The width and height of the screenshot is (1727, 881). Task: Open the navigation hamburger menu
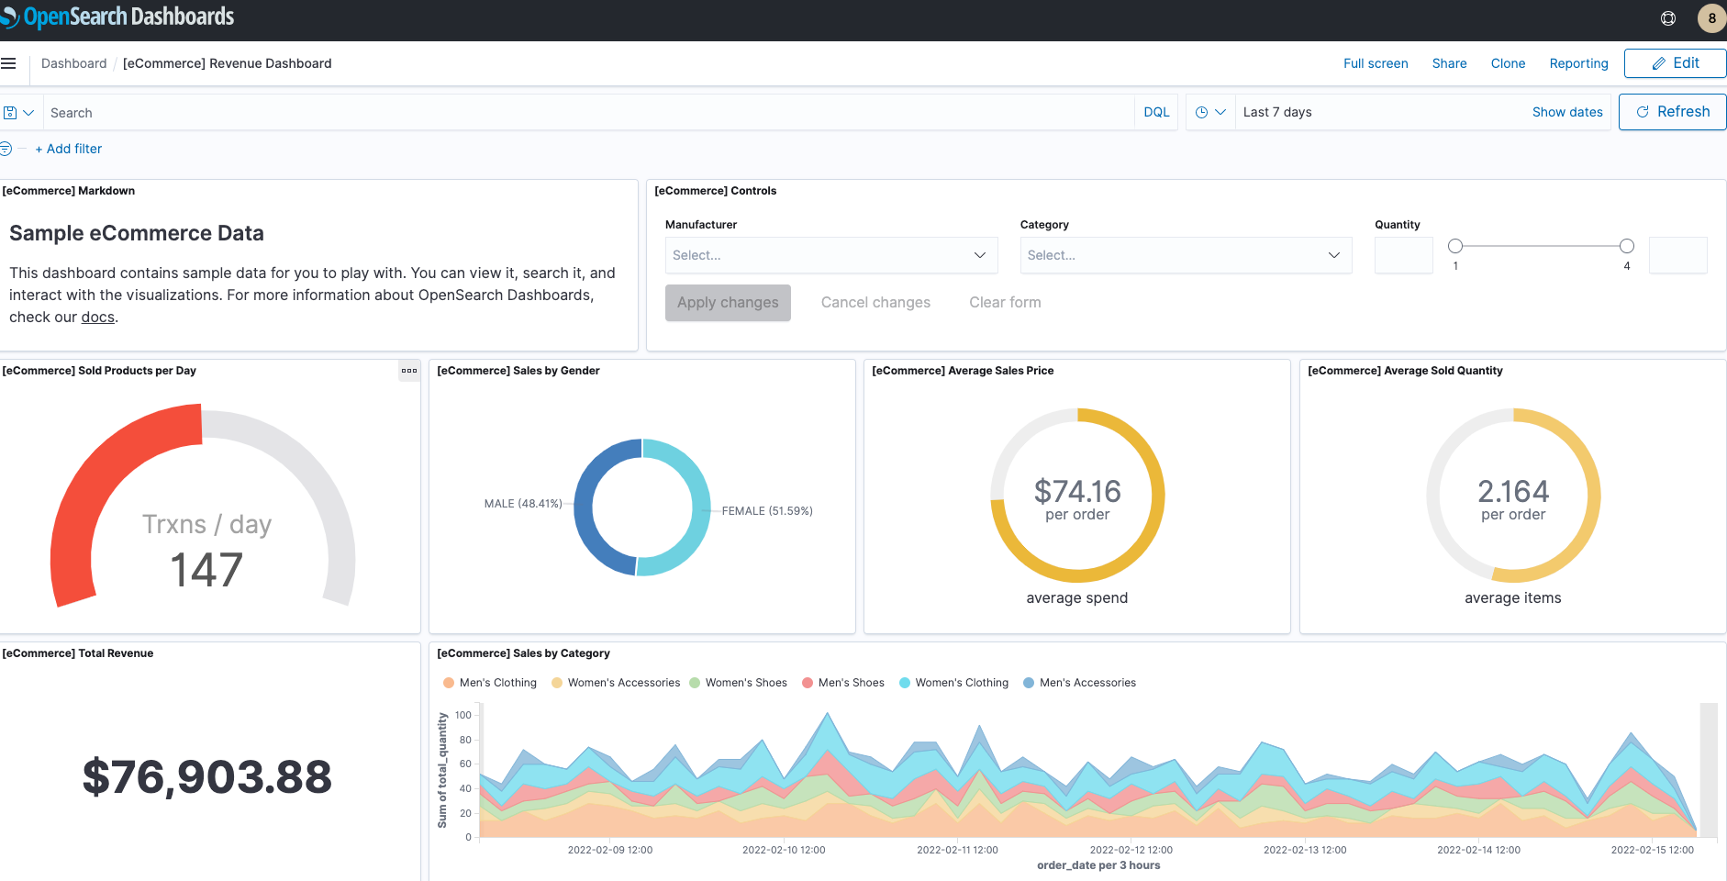coord(10,63)
